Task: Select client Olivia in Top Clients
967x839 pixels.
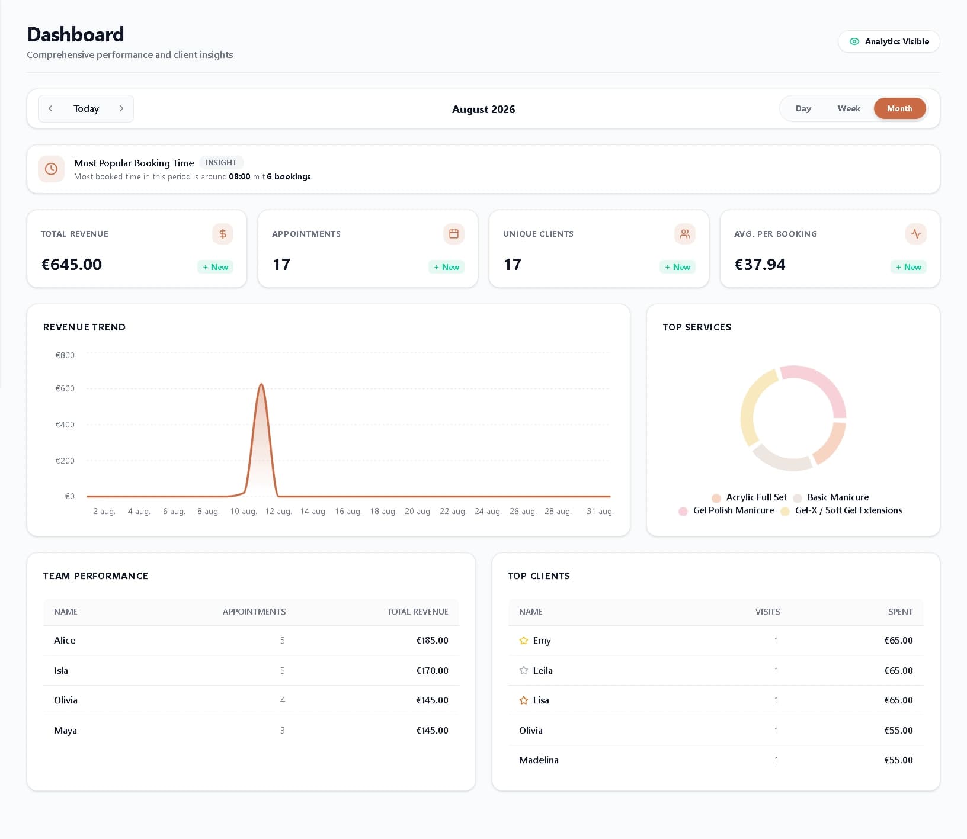Action: click(716, 730)
